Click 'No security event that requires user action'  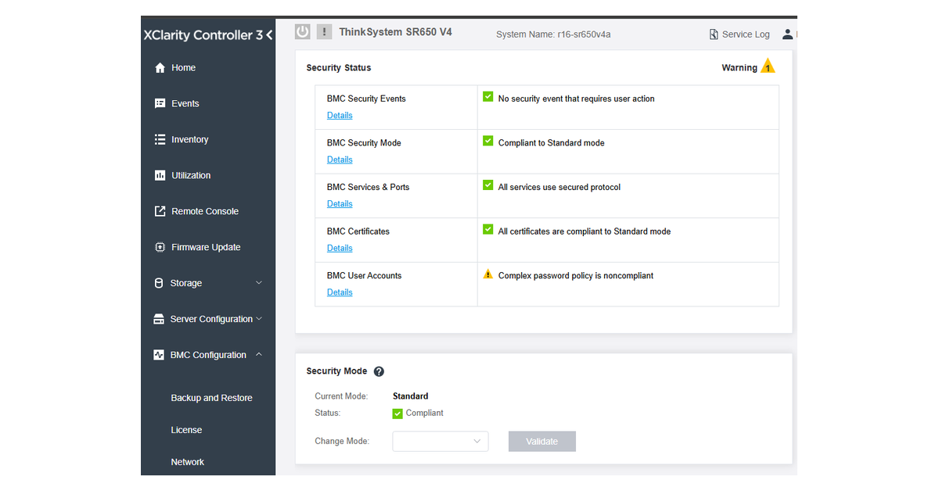(577, 99)
